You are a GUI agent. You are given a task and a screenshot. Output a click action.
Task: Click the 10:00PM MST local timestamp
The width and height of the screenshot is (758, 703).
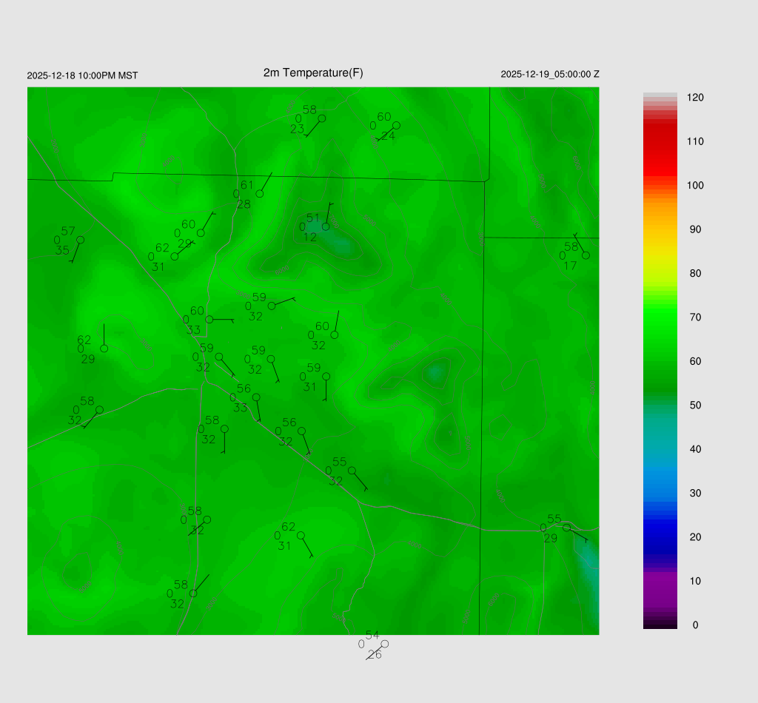click(x=82, y=75)
